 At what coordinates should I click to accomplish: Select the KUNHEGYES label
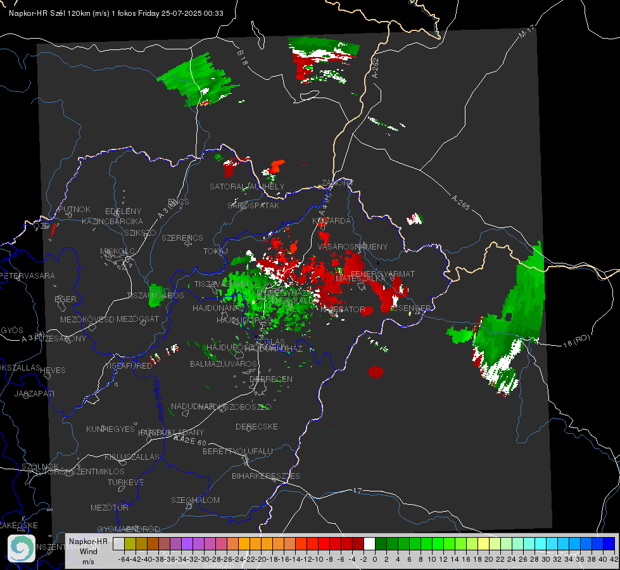coord(110,429)
